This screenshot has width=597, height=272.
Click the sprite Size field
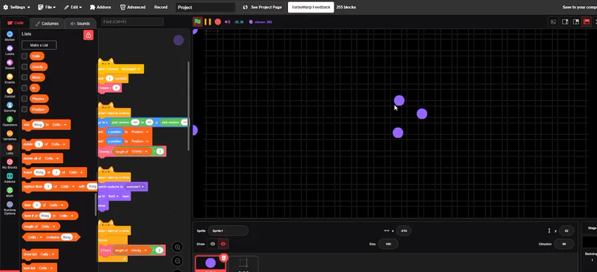point(388,244)
